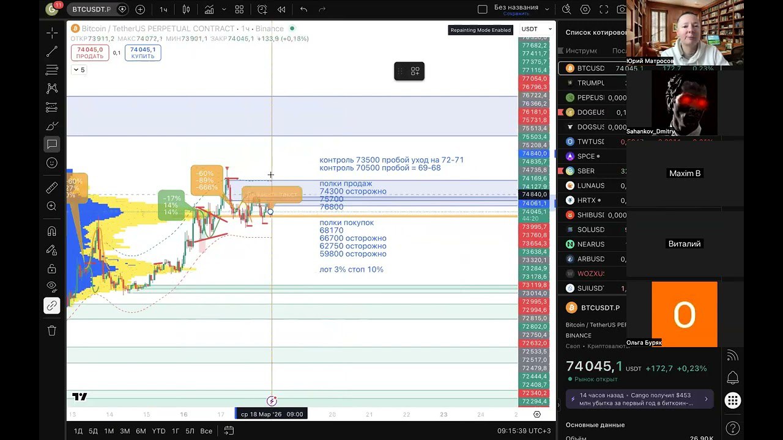783x440 pixels.
Task: Toggle lock all drawings padlock
Action: tap(52, 268)
